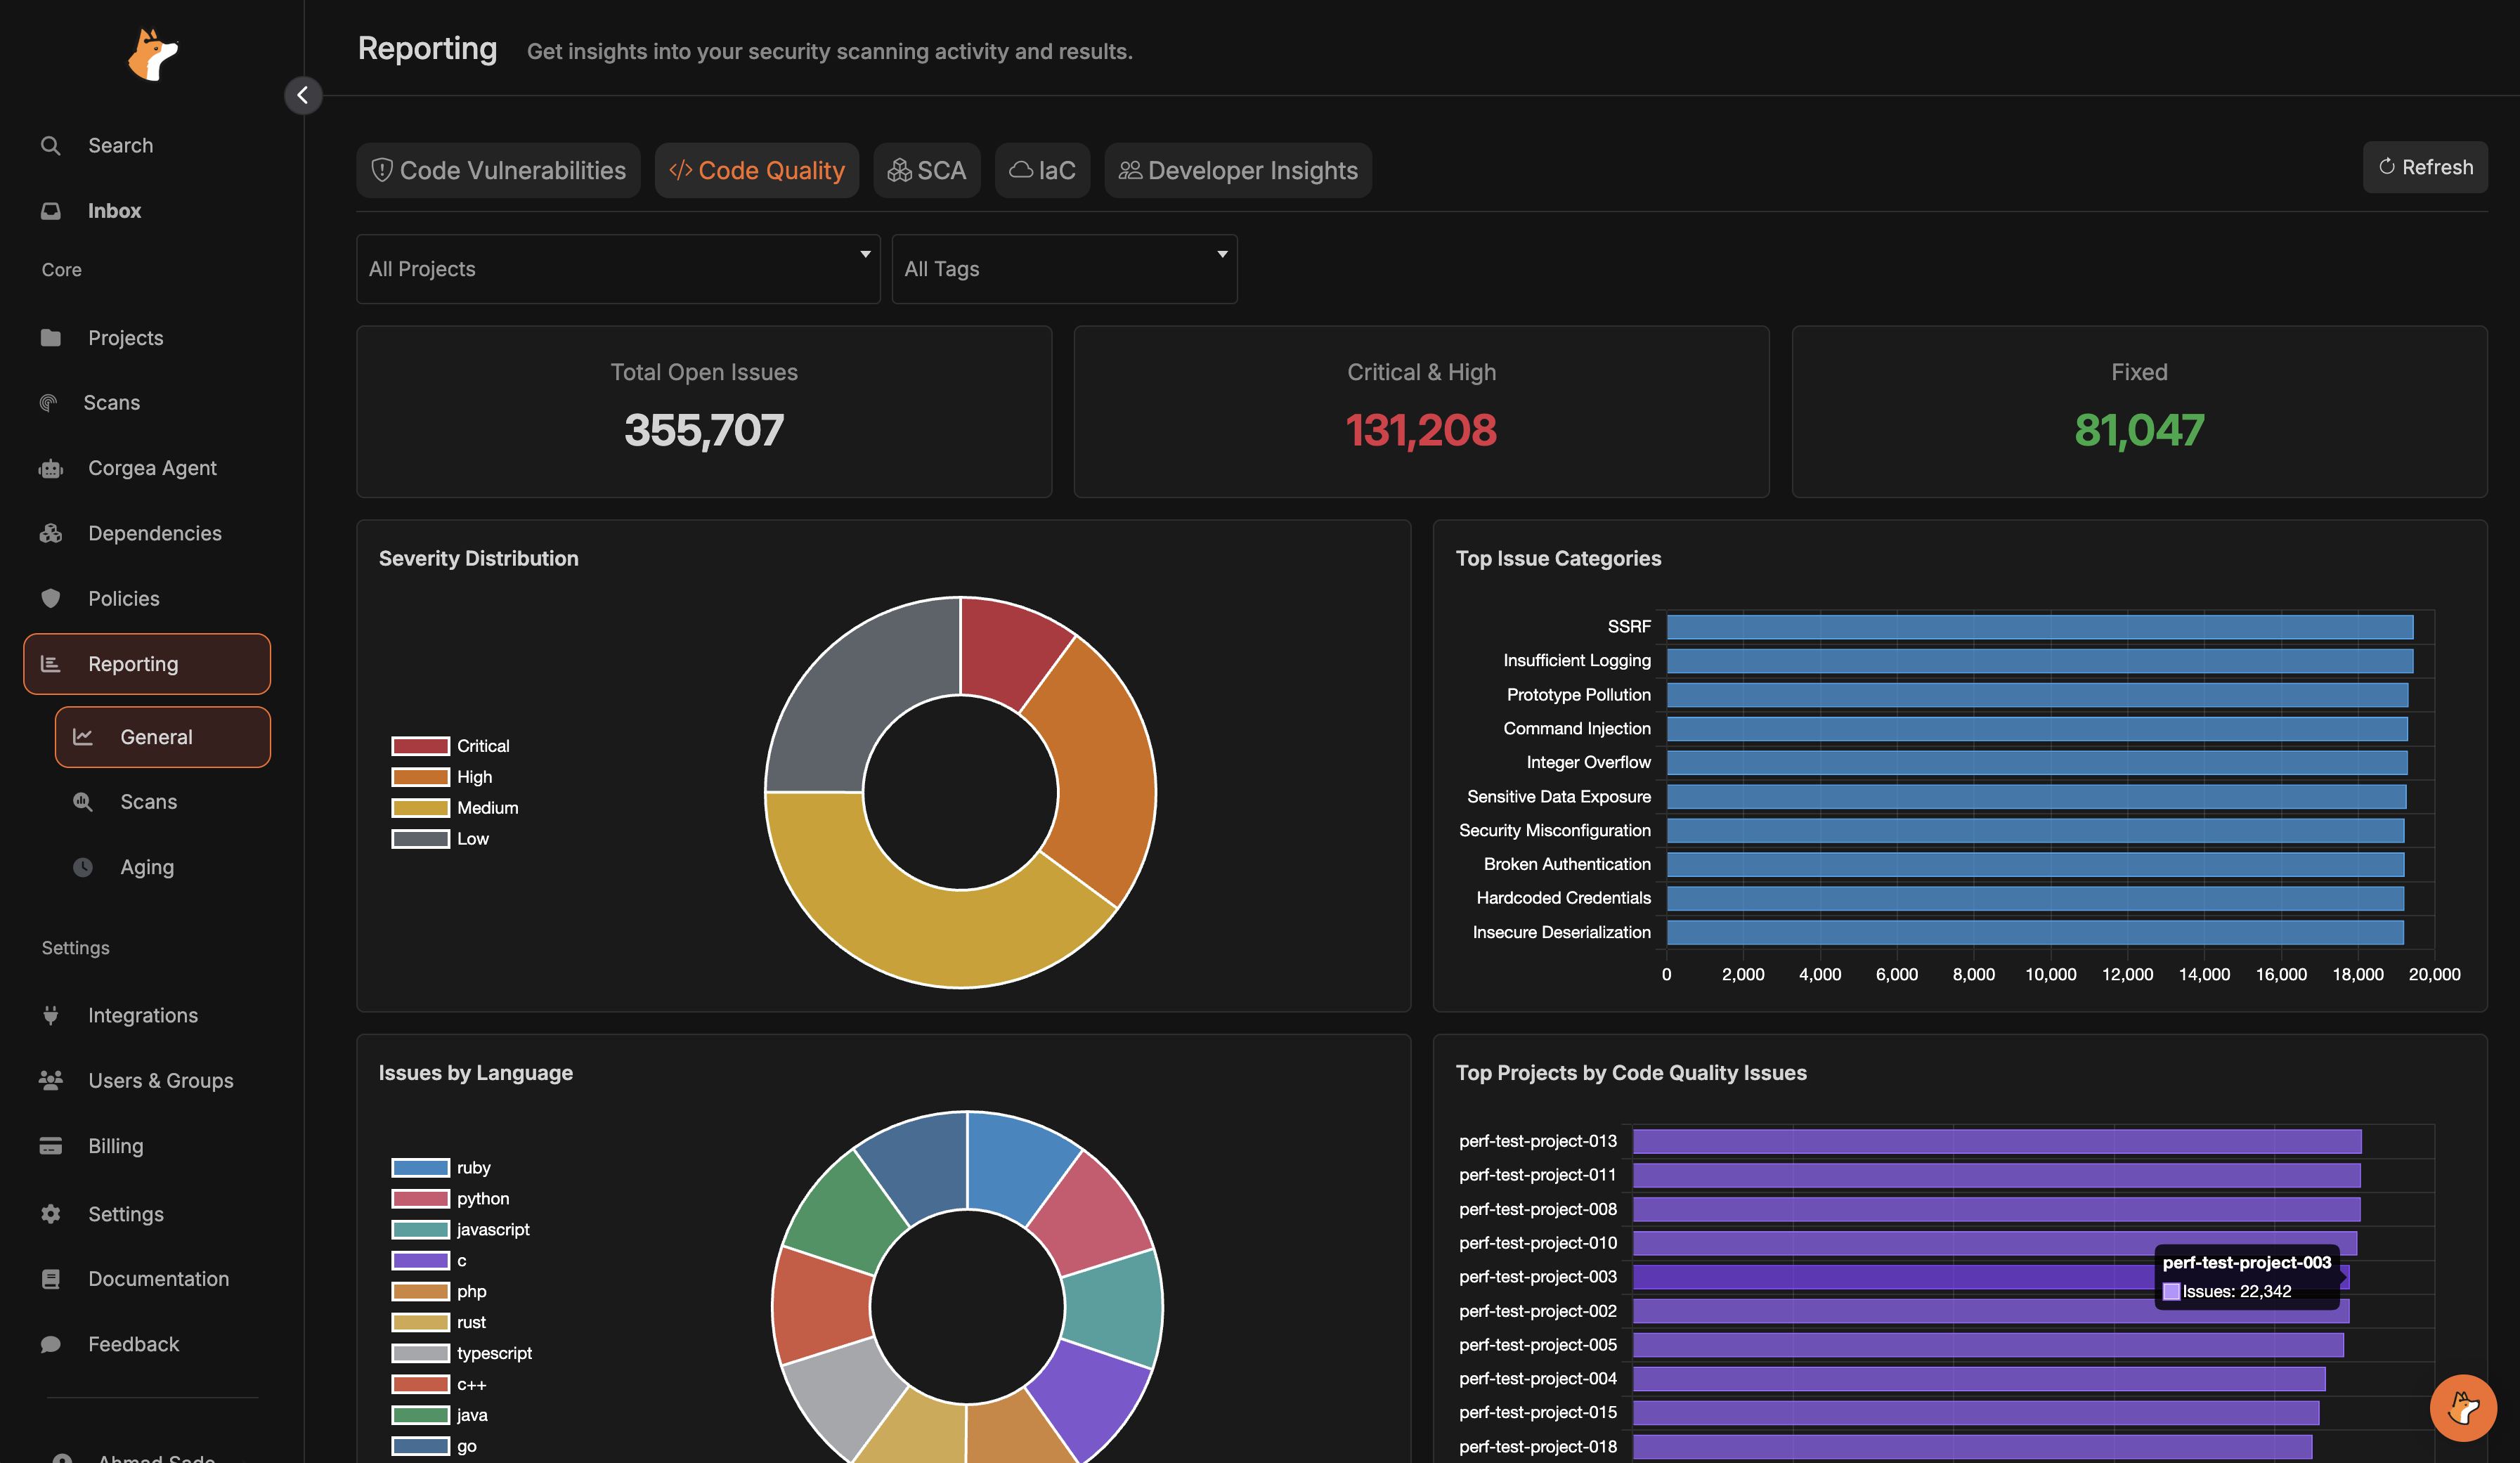Open Corgea Agent robot icon
The height and width of the screenshot is (1463, 2520).
tap(51, 468)
